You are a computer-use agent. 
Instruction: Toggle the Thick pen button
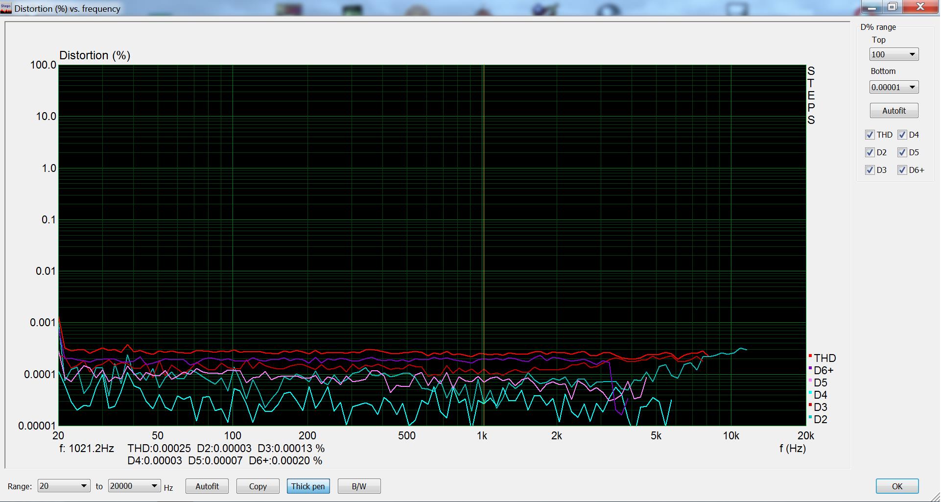(x=308, y=486)
